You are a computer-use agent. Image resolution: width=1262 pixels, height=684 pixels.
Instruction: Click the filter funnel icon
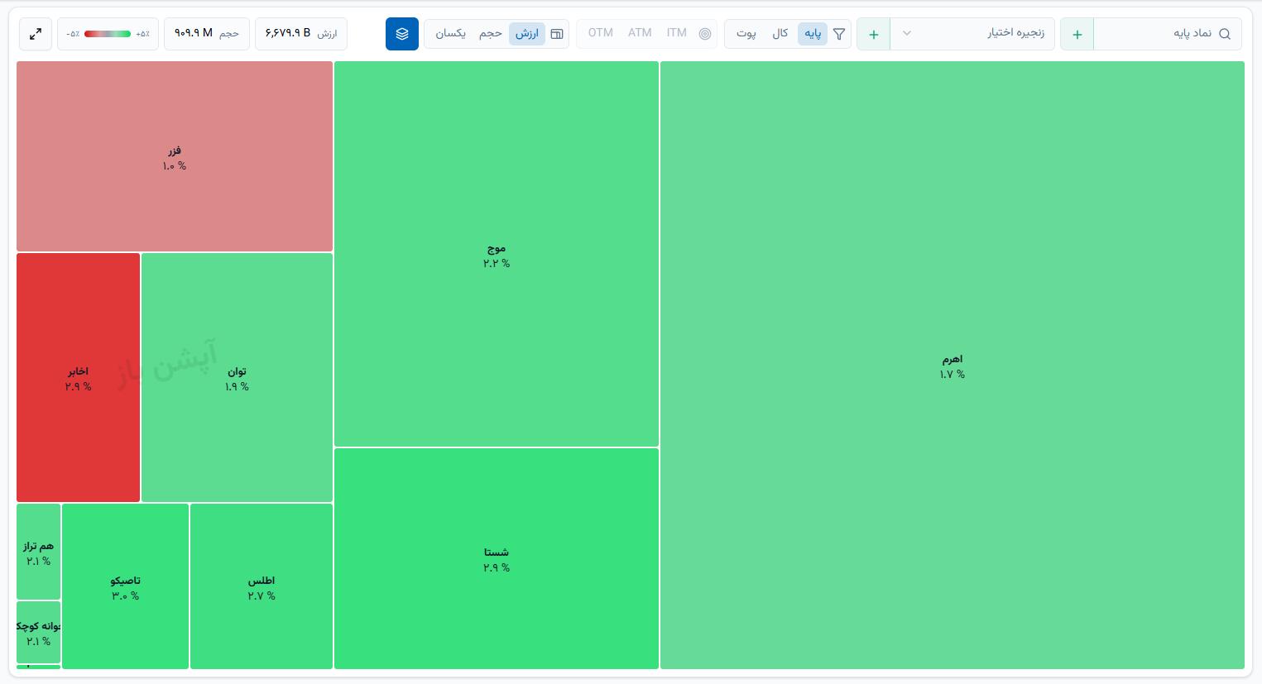[x=839, y=34]
